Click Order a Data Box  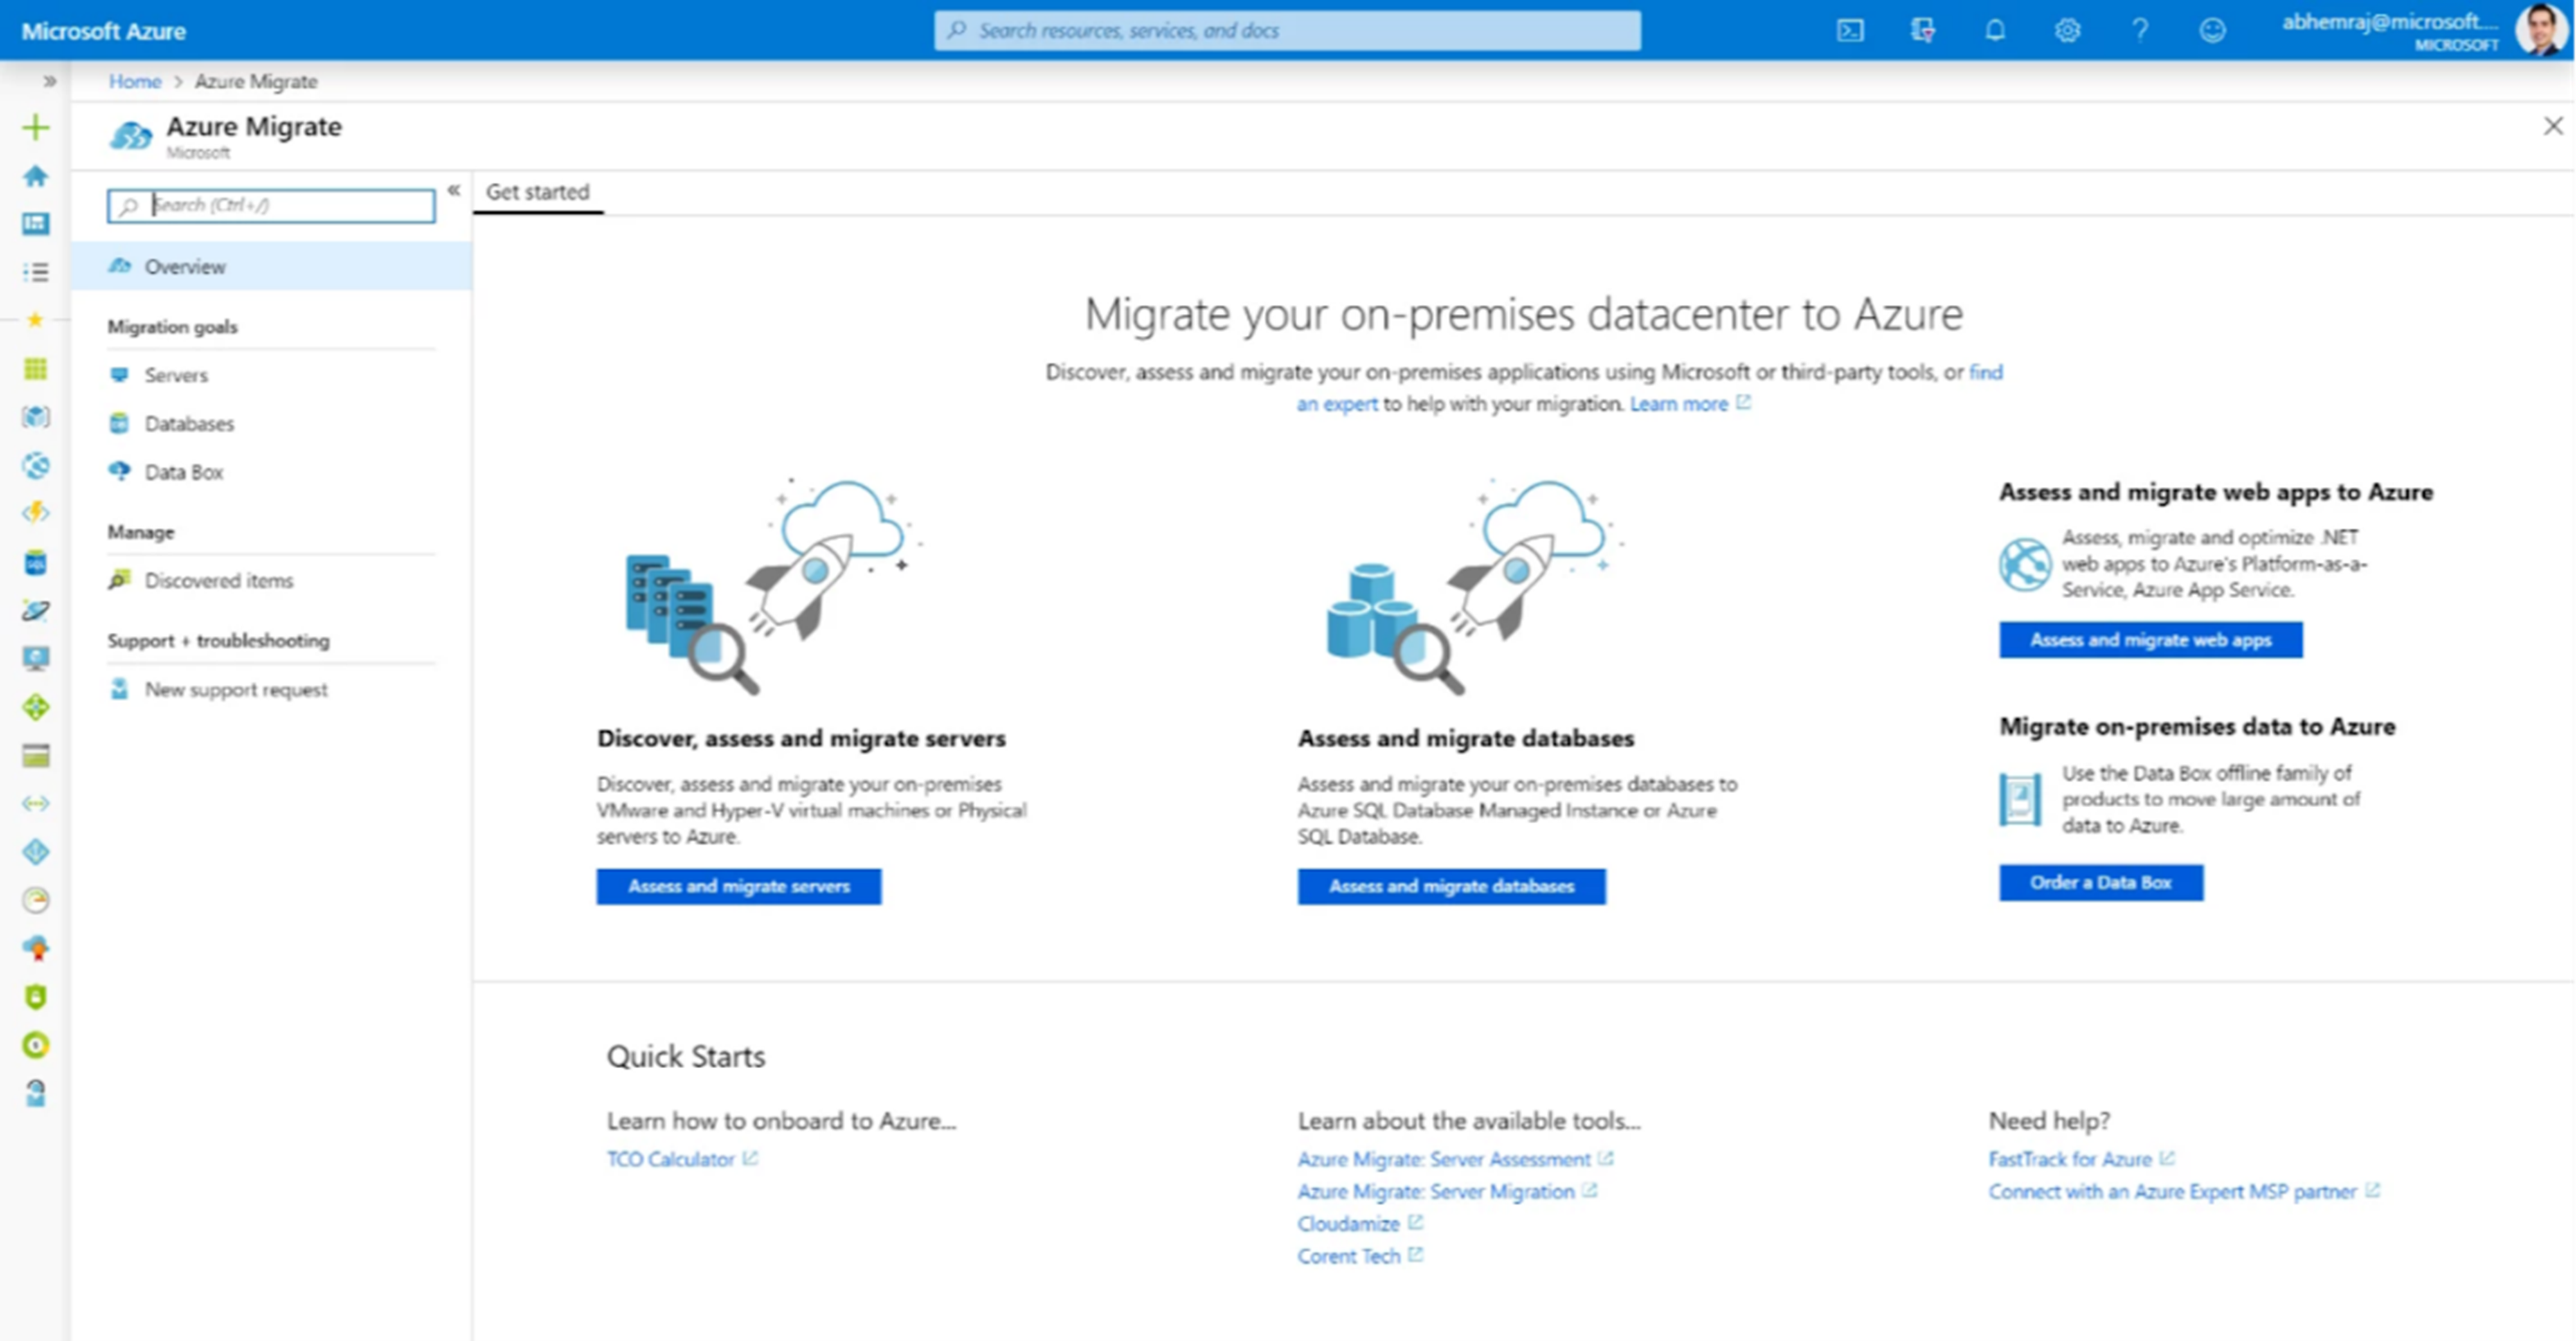[2100, 882]
